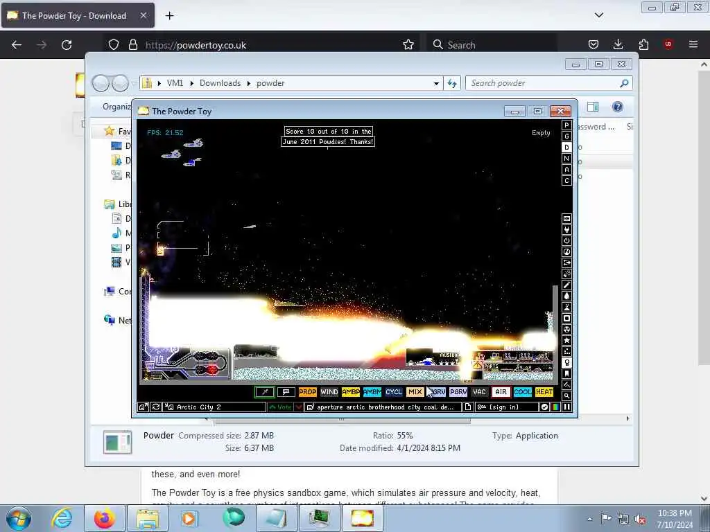The width and height of the screenshot is (710, 532).
Task: Reload the current simulation
Action: [x=156, y=407]
